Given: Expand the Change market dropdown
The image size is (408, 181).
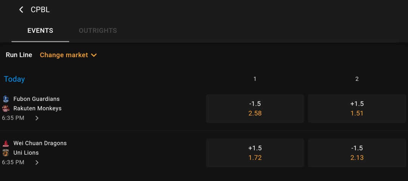Looking at the screenshot, I should point(68,55).
